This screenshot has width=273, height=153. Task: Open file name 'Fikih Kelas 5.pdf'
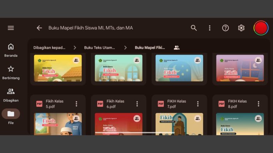point(55,104)
